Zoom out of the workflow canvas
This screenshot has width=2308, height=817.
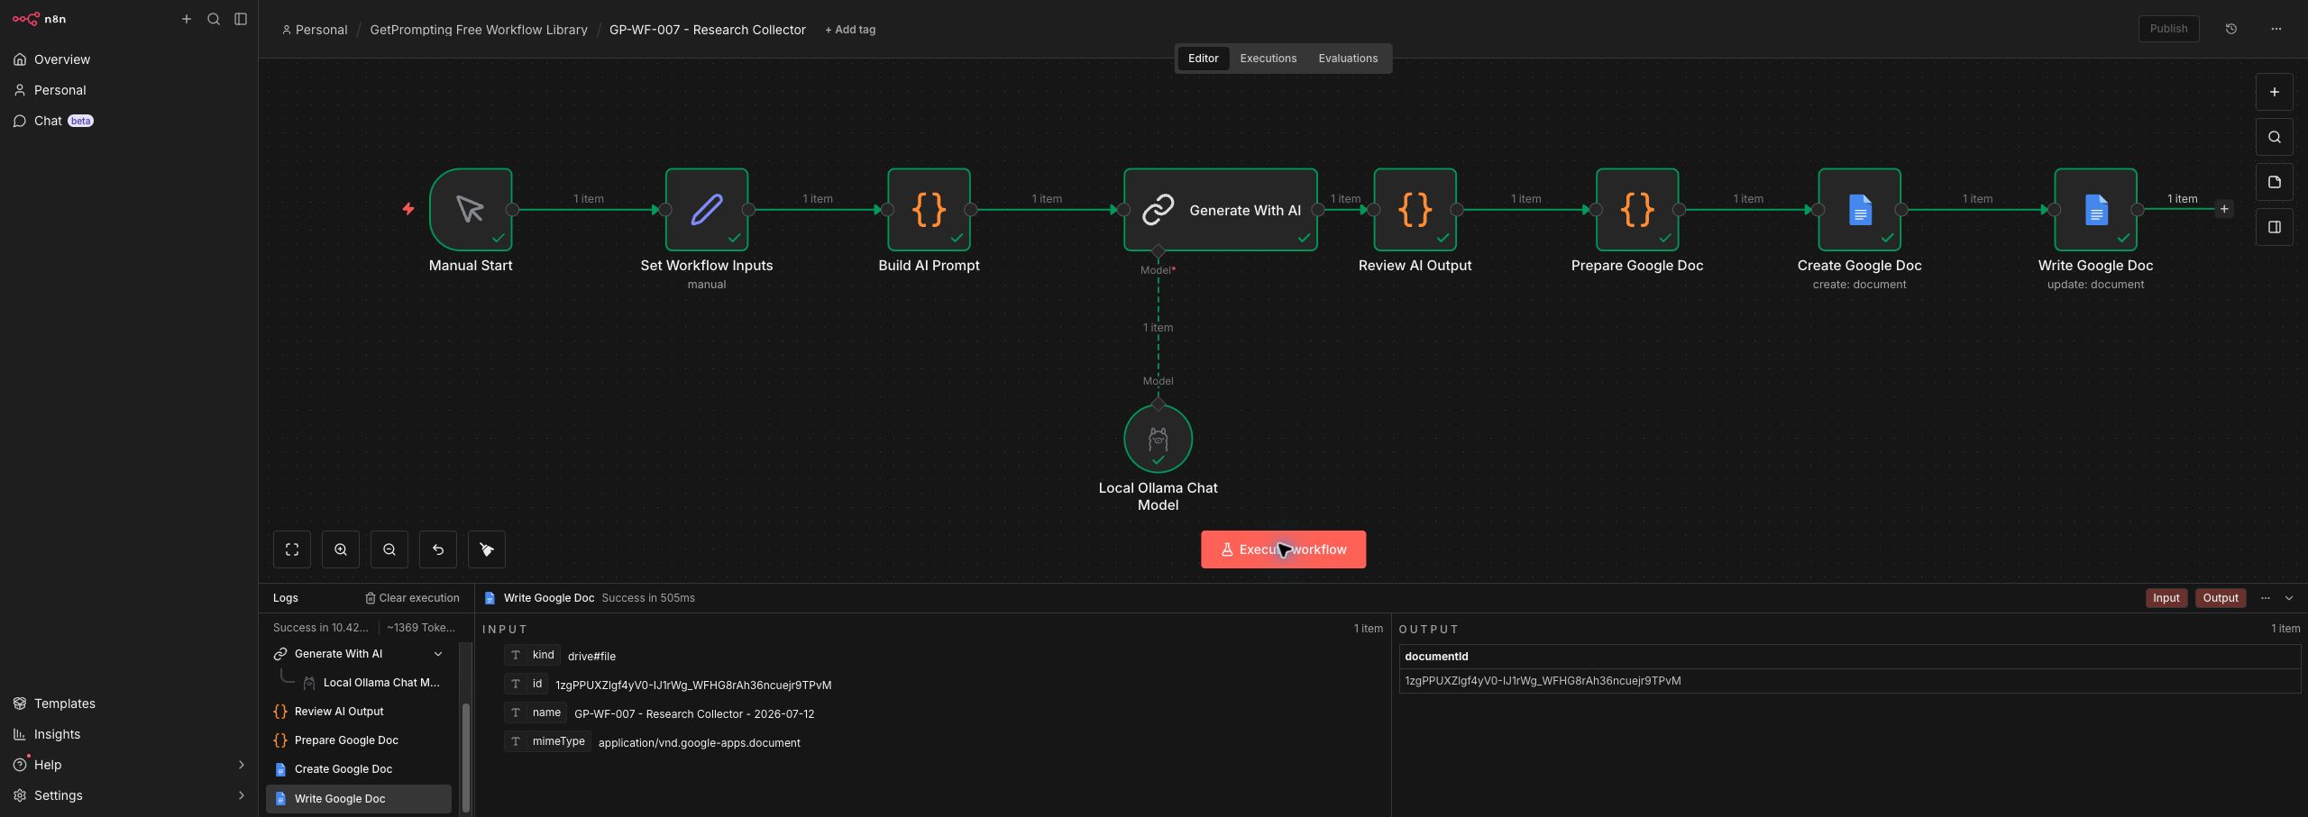389,549
